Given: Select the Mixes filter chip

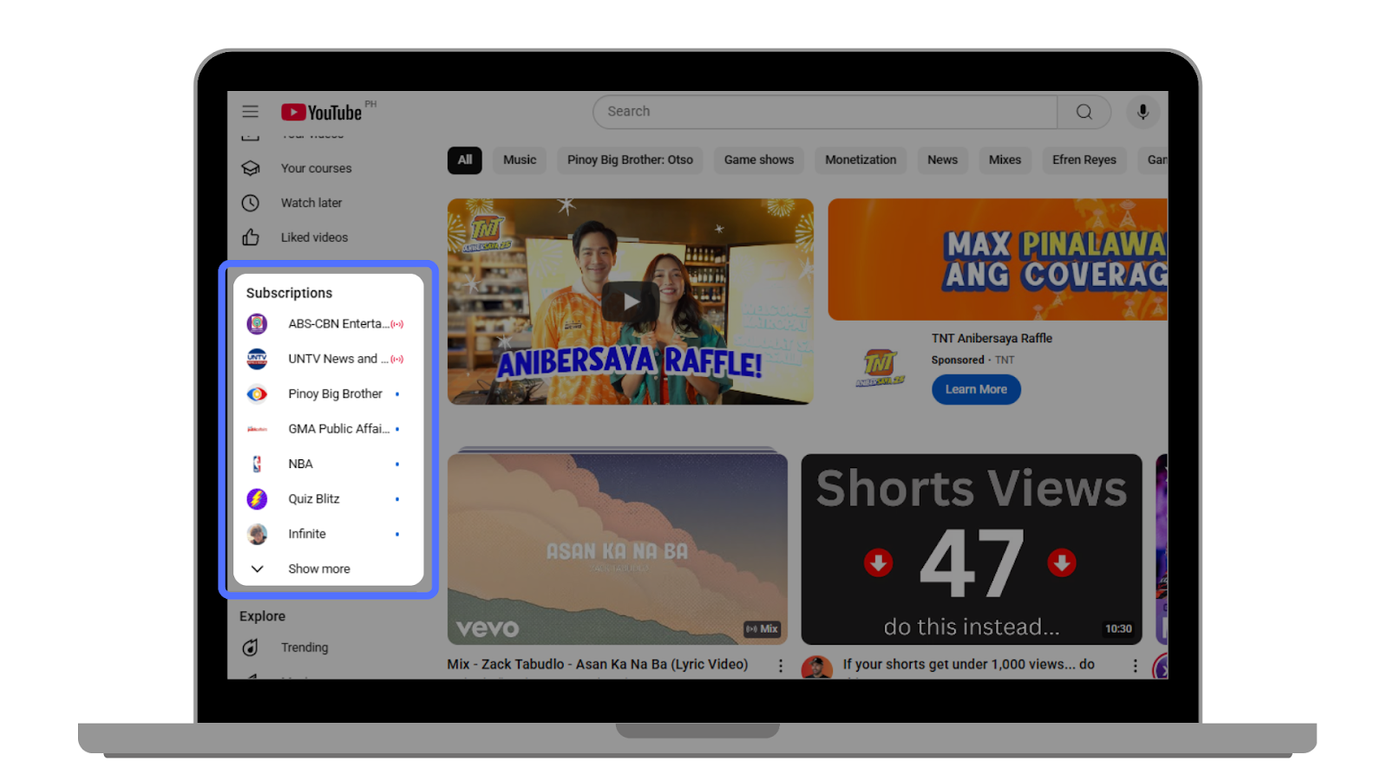Looking at the screenshot, I should 1005,159.
